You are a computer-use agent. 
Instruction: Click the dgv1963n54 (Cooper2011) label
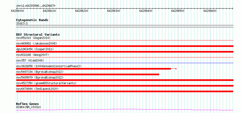[35, 49]
